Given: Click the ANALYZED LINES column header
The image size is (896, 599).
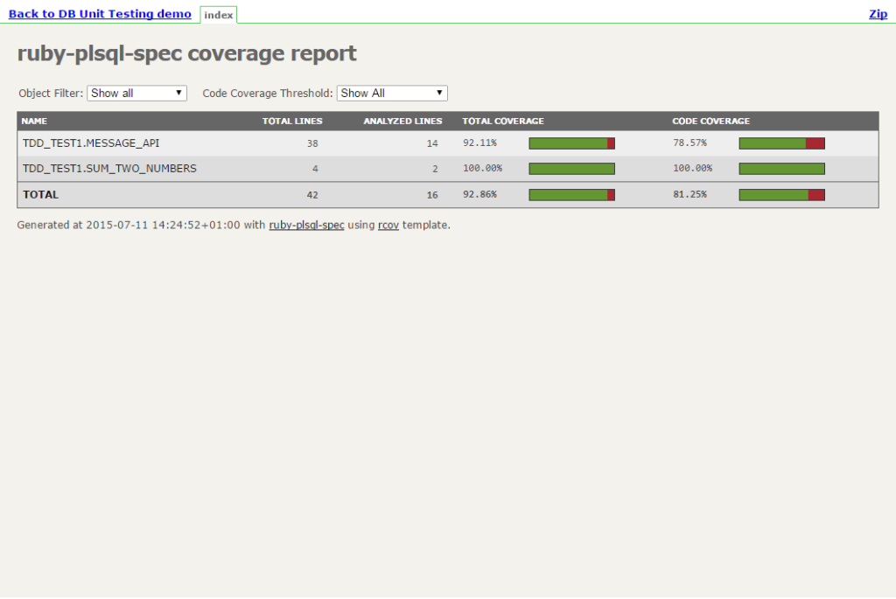Looking at the screenshot, I should (402, 121).
